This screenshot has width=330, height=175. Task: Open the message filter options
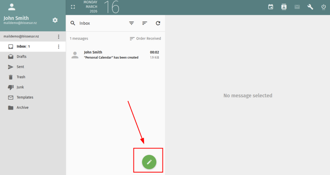pos(131,23)
